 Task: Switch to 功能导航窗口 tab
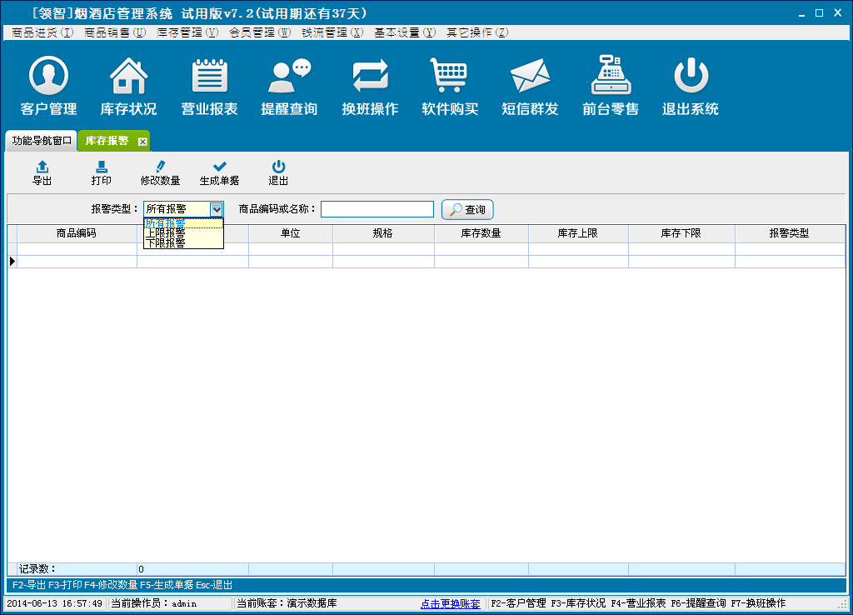[x=42, y=141]
